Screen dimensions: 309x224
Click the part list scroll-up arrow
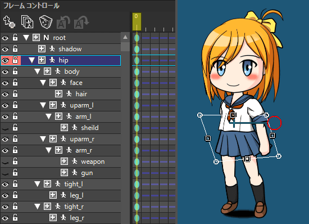(125, 37)
